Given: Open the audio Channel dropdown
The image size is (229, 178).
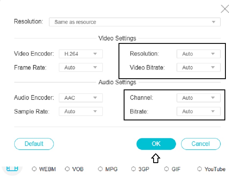Looking at the screenshot, I should [198, 97].
